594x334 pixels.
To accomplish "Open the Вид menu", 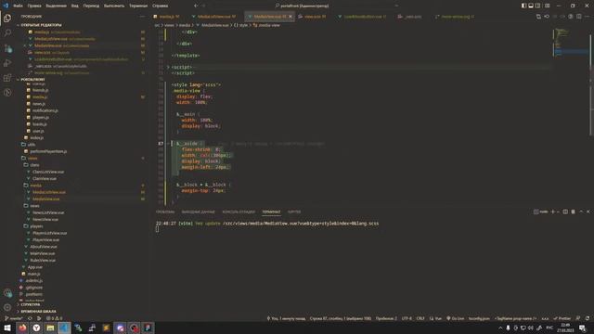I will [x=75, y=6].
